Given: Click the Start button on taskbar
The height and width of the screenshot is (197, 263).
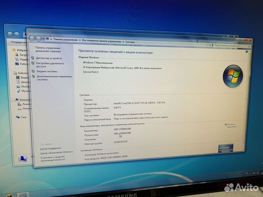Looking at the screenshot, I should click(x=10, y=196).
